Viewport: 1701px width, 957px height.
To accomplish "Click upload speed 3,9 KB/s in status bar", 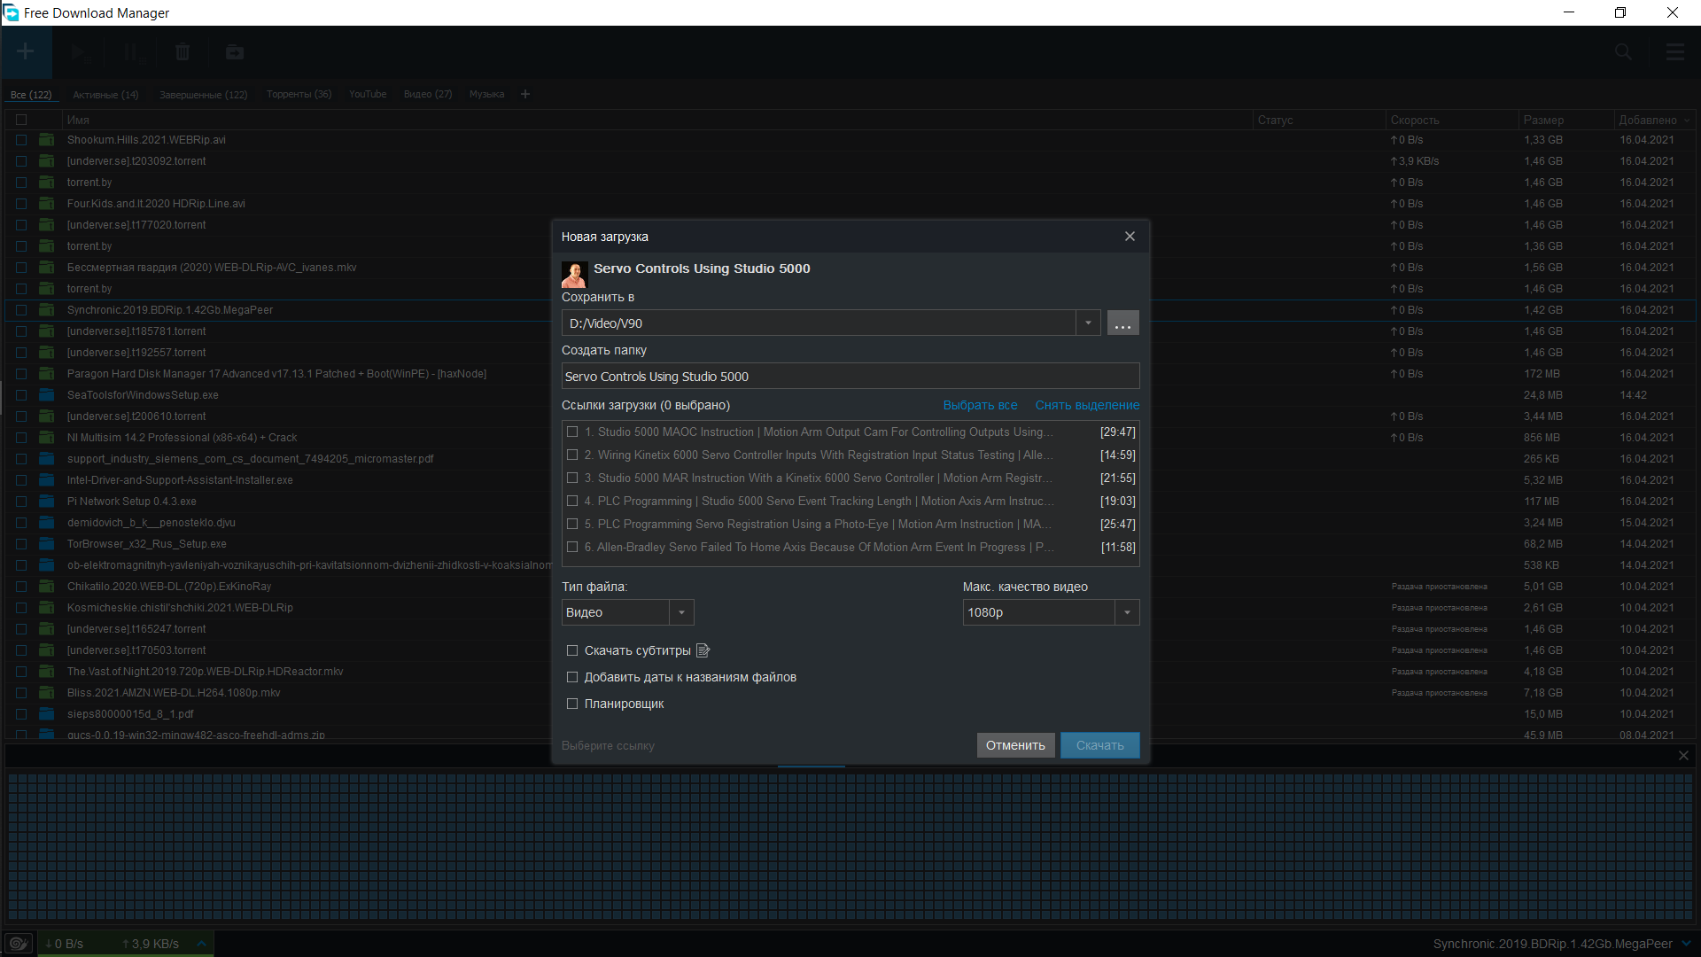I will coord(151,944).
